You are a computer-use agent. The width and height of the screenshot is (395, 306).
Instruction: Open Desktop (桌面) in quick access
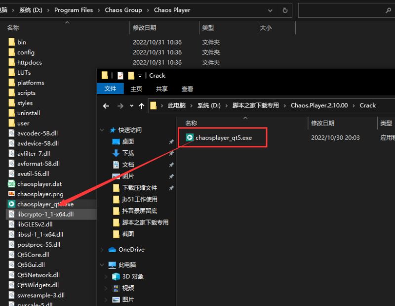tap(128, 141)
